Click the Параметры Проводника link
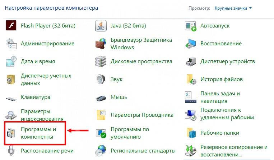The image size is (274, 160). click(142, 115)
